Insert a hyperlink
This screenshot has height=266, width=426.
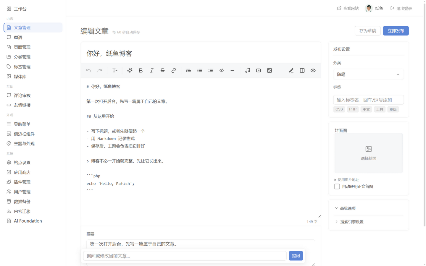tap(174, 71)
